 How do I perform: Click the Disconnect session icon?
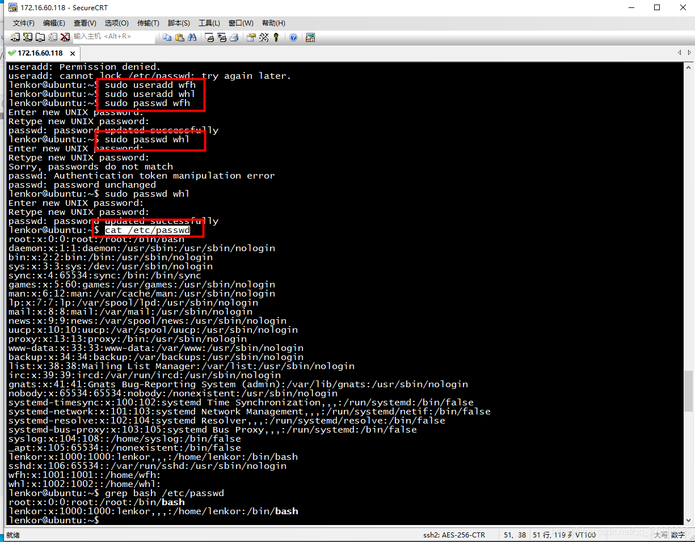pyautogui.click(x=65, y=37)
